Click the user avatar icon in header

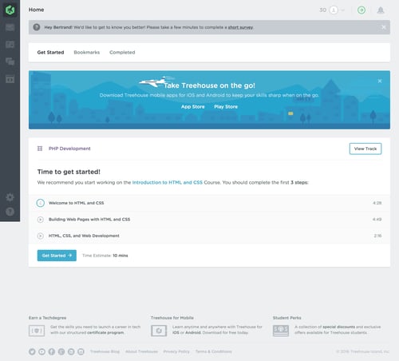point(334,10)
